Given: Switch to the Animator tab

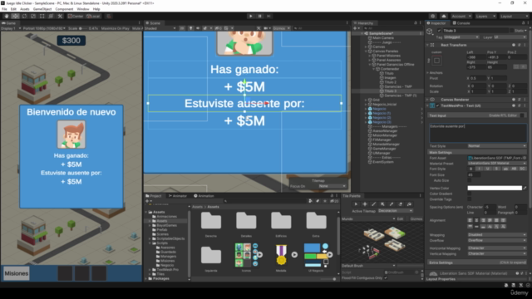Looking at the screenshot, I should pyautogui.click(x=177, y=196).
